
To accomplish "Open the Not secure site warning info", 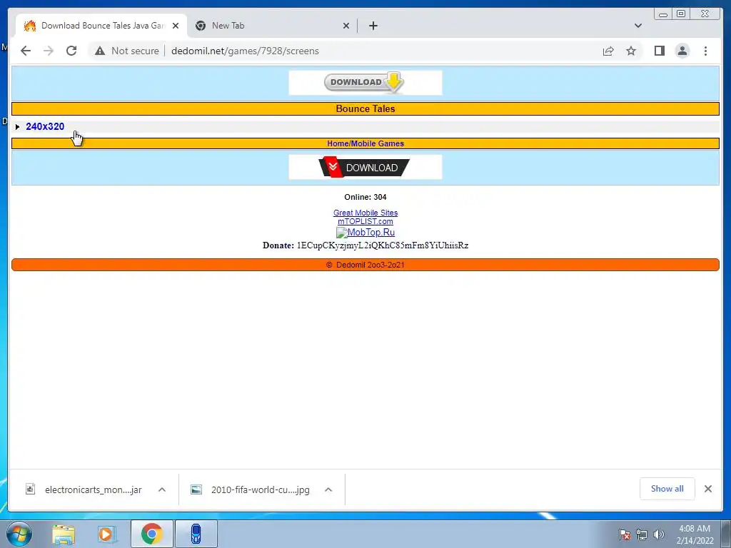I will click(x=127, y=51).
